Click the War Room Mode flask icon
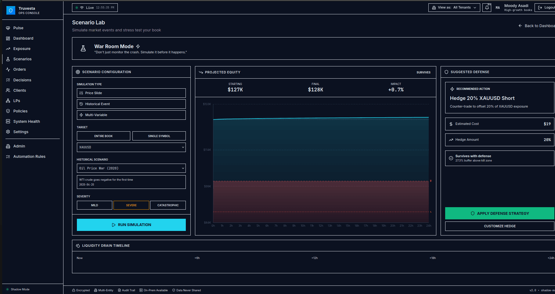Viewport: 555px width, 294px height. 83,48
